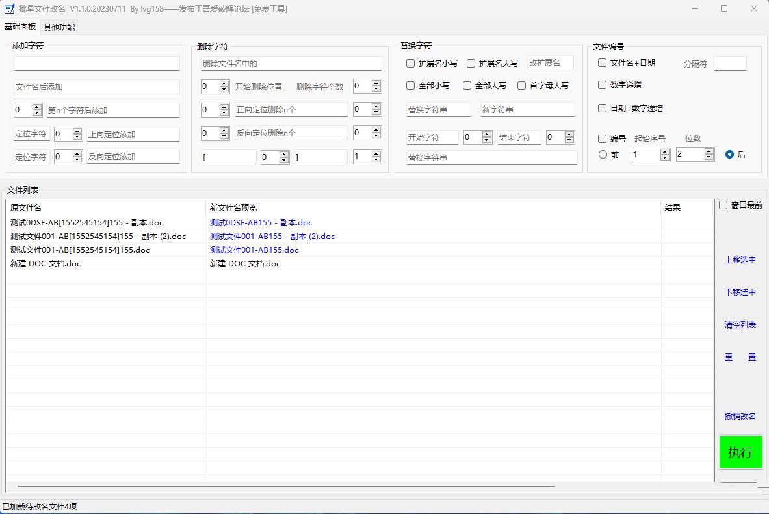Click the 撤销改名 button

(x=740, y=416)
